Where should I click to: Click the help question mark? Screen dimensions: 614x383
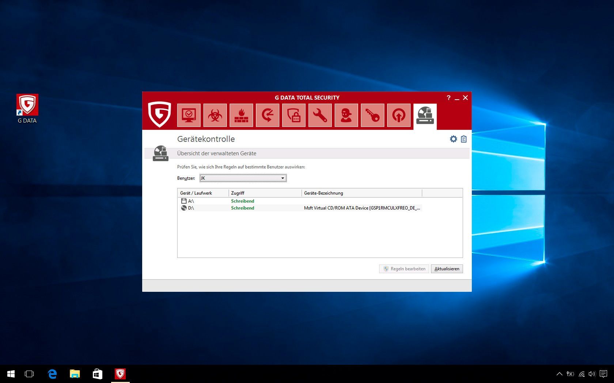tap(448, 98)
